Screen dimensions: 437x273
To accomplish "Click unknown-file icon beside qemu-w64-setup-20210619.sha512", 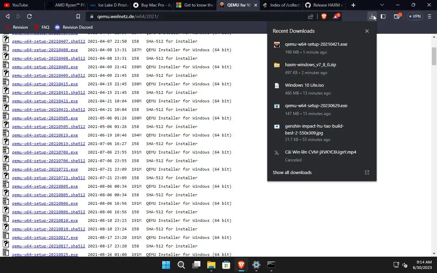I will pyautogui.click(x=6, y=141).
